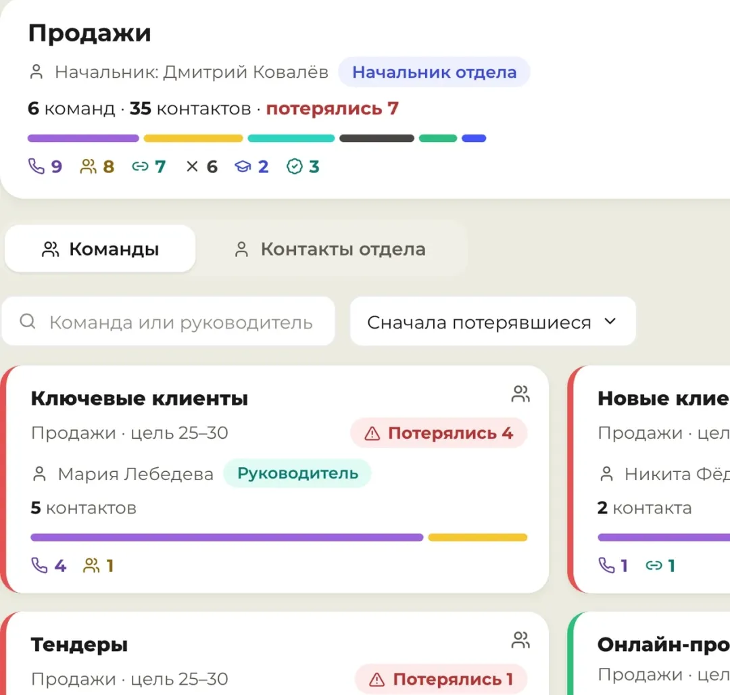Open the Новые клиенты team card title
The height and width of the screenshot is (695, 730).
(x=664, y=398)
